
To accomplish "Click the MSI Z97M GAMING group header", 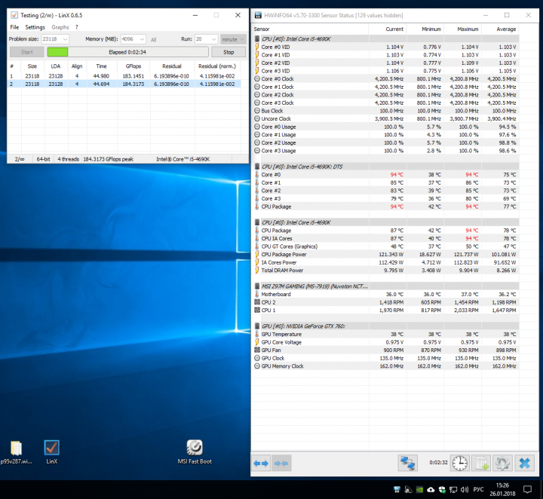I will pos(386,286).
